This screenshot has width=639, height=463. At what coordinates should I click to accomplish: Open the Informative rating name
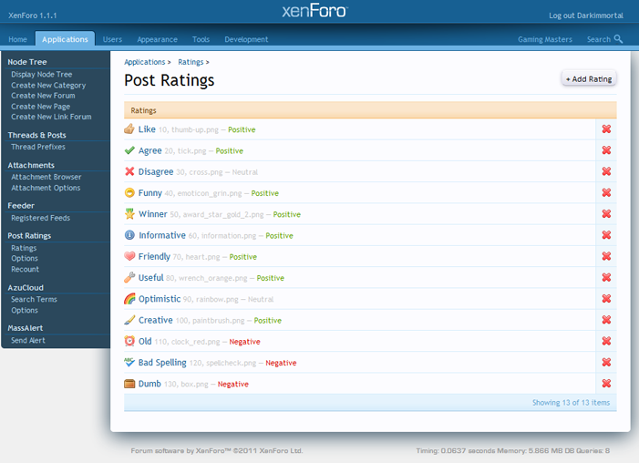tap(162, 235)
